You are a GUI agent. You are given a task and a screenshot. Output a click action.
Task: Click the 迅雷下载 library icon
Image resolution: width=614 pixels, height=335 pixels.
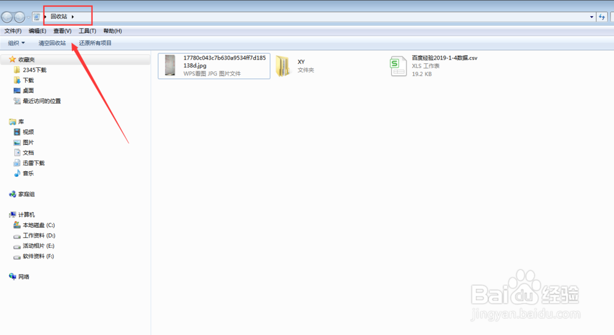(x=17, y=163)
